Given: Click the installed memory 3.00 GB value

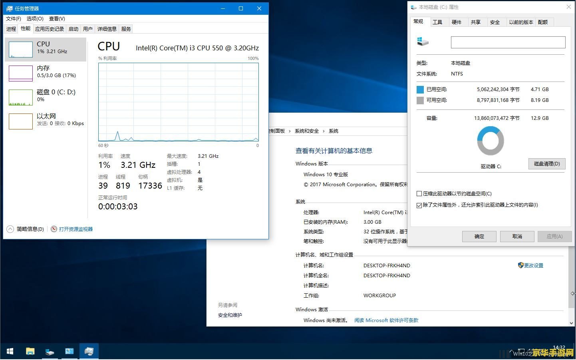Looking at the screenshot, I should click(x=372, y=222).
